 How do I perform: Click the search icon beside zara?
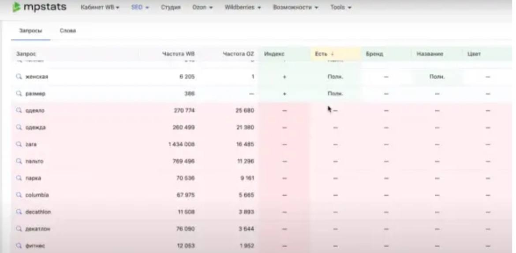pyautogui.click(x=19, y=144)
